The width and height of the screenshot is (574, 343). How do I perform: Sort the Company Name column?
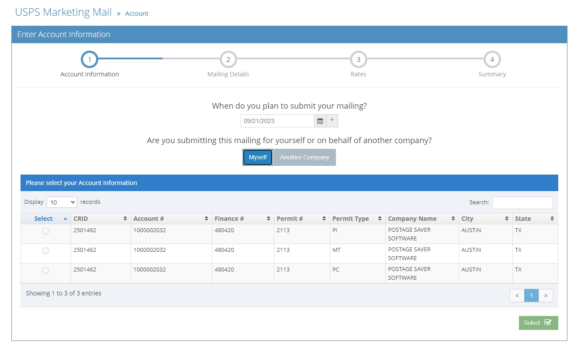(x=453, y=218)
